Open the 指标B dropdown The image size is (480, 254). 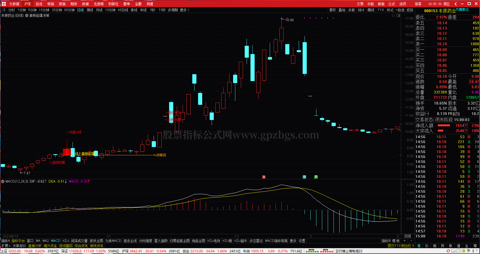(386, 241)
